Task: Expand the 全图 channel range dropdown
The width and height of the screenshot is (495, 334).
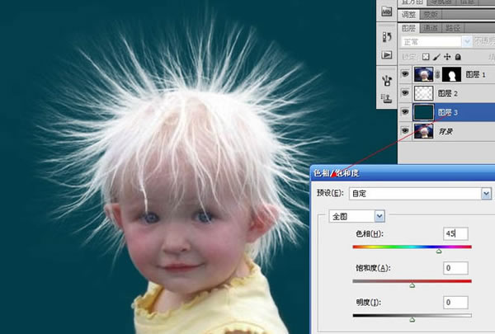Action: pos(379,216)
